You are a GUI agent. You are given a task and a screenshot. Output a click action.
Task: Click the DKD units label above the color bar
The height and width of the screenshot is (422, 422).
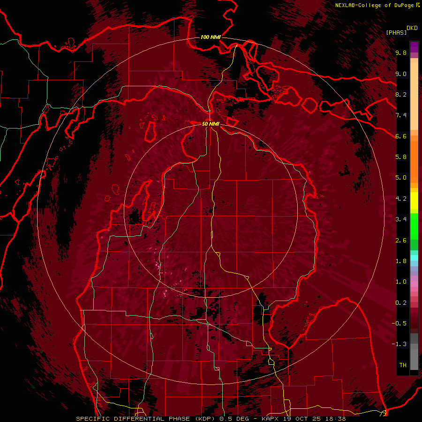(x=412, y=28)
